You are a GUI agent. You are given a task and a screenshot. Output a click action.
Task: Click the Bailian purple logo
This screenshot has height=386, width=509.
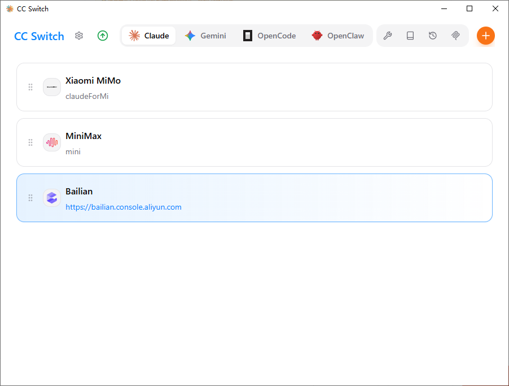(x=52, y=198)
